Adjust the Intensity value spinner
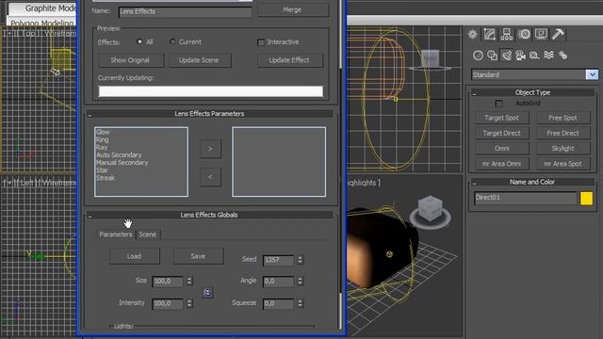Image resolution: width=603 pixels, height=339 pixels. point(189,303)
